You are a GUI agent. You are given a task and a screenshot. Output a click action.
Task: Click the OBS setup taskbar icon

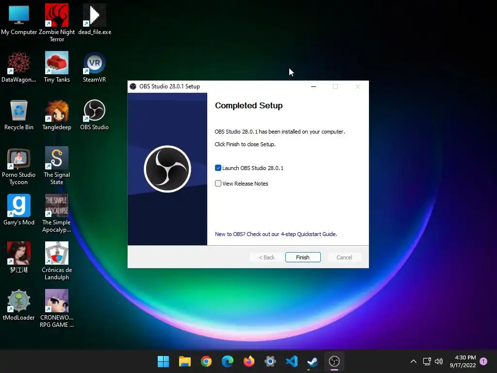334,361
